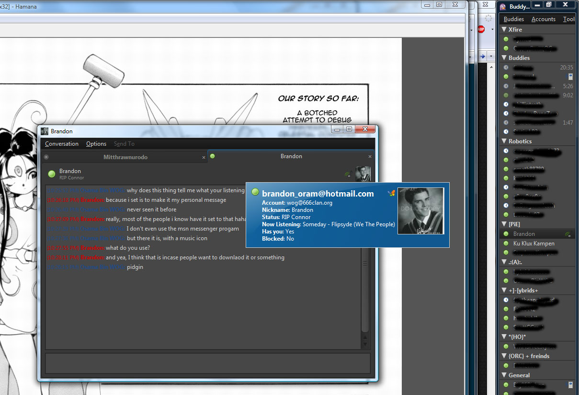Click 'but there it is, with a music icon'
579x395 pixels.
click(x=167, y=238)
